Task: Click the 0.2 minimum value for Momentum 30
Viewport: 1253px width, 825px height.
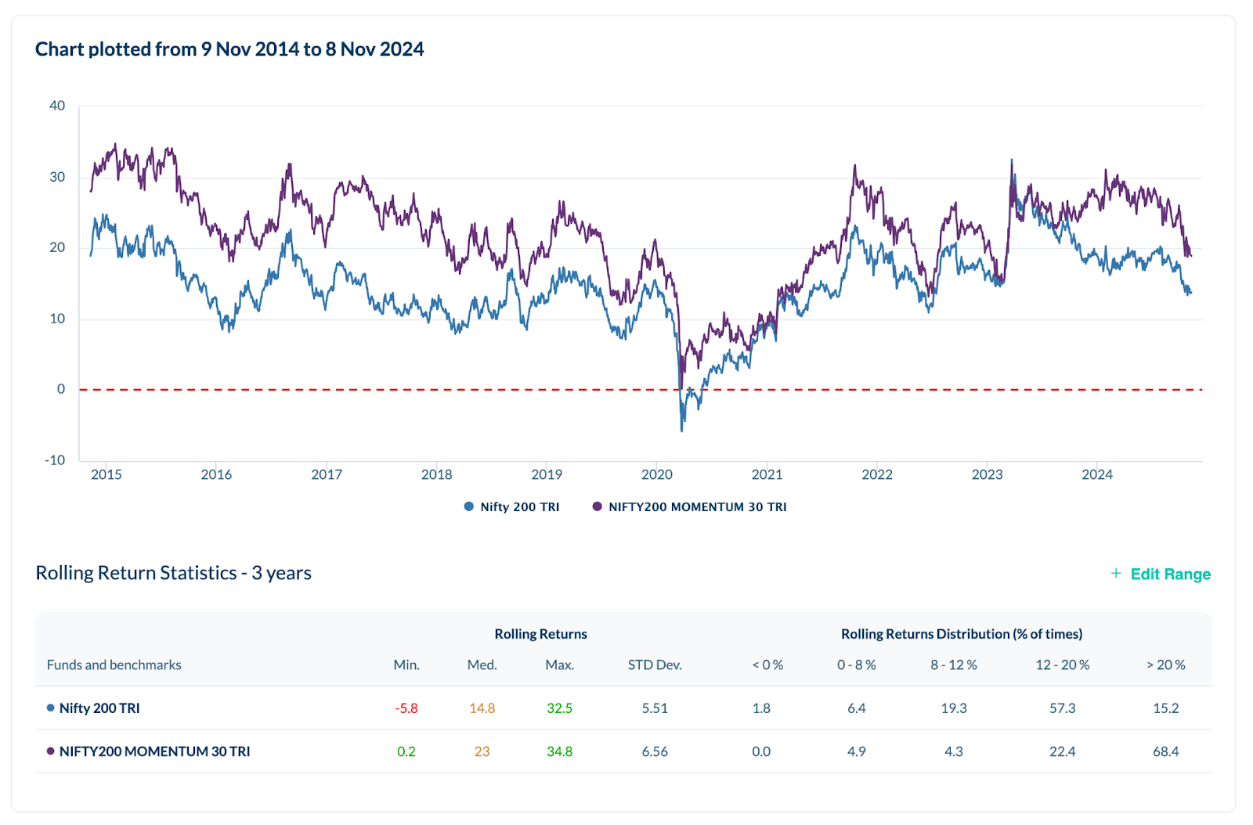Action: 406,751
